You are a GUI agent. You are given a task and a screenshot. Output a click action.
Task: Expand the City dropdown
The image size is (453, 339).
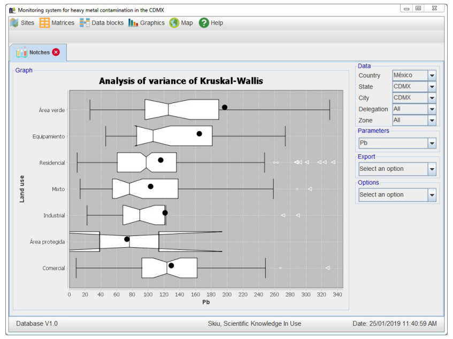[432, 98]
